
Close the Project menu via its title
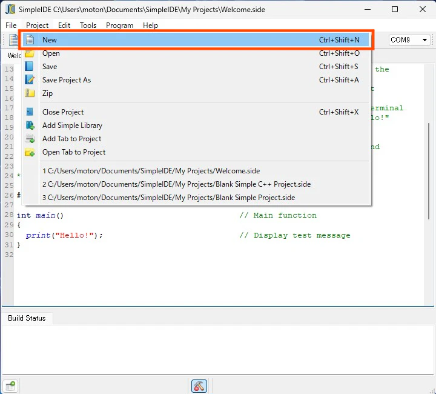point(37,25)
